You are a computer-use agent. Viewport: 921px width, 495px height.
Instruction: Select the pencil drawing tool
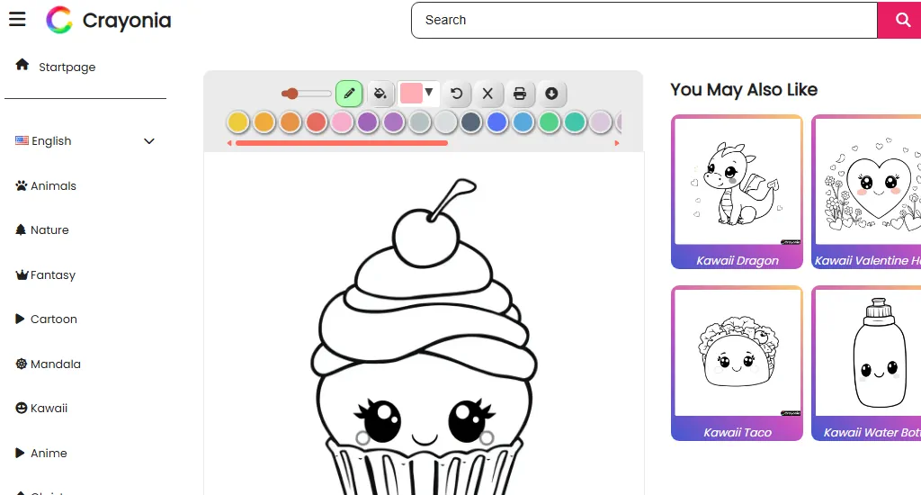pos(349,93)
